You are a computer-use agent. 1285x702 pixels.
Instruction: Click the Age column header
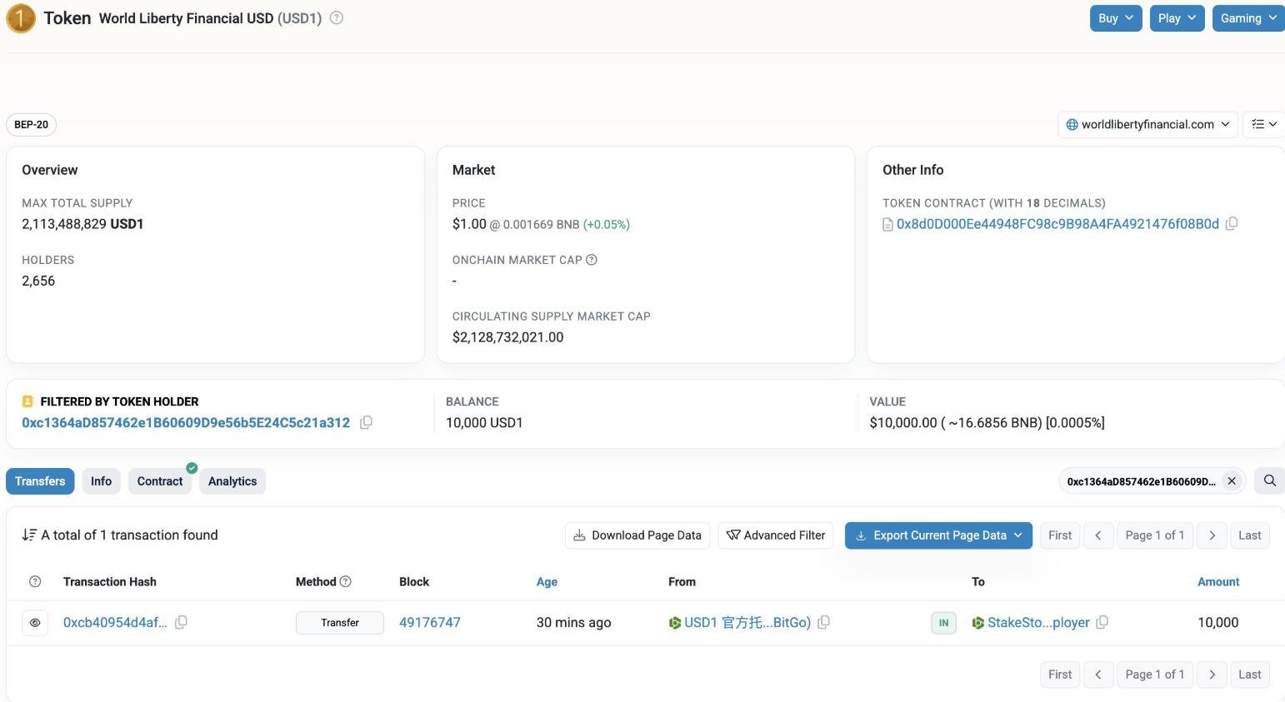click(547, 581)
